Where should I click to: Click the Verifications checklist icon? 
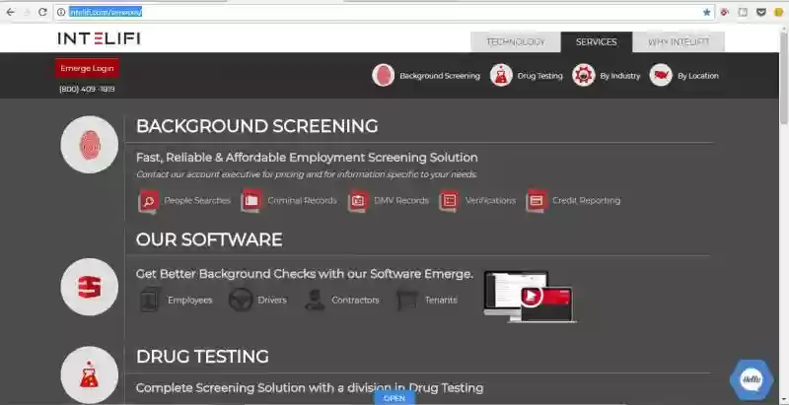click(450, 201)
